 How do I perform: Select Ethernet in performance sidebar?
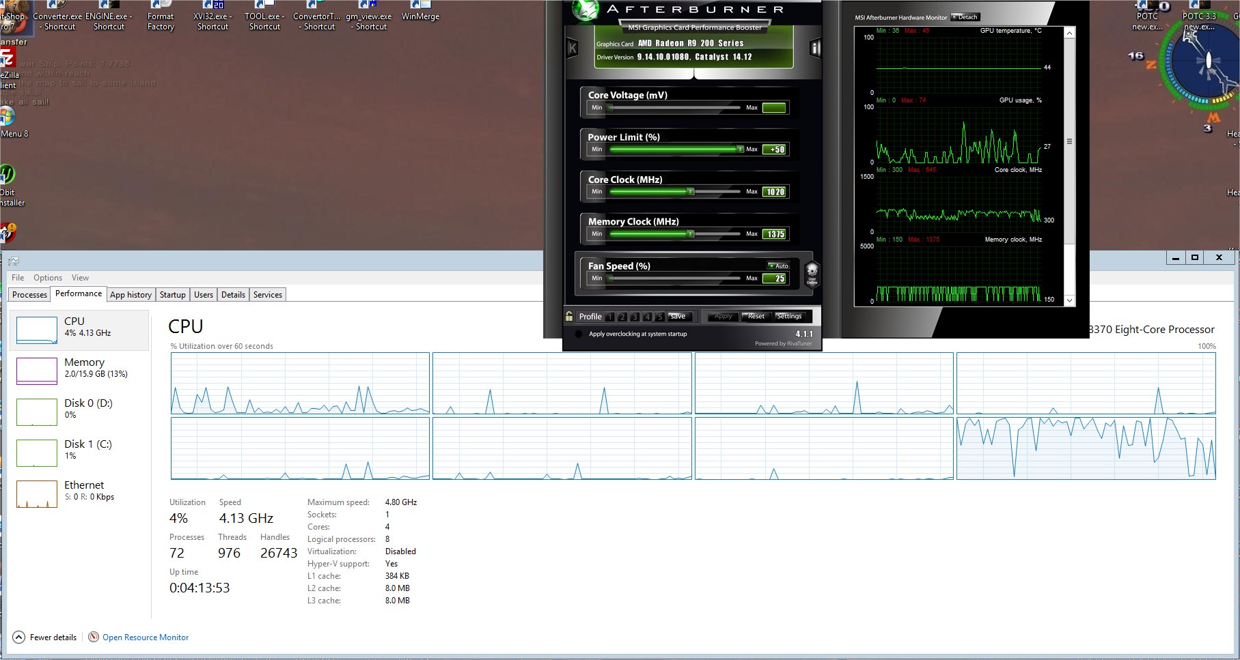tap(79, 494)
